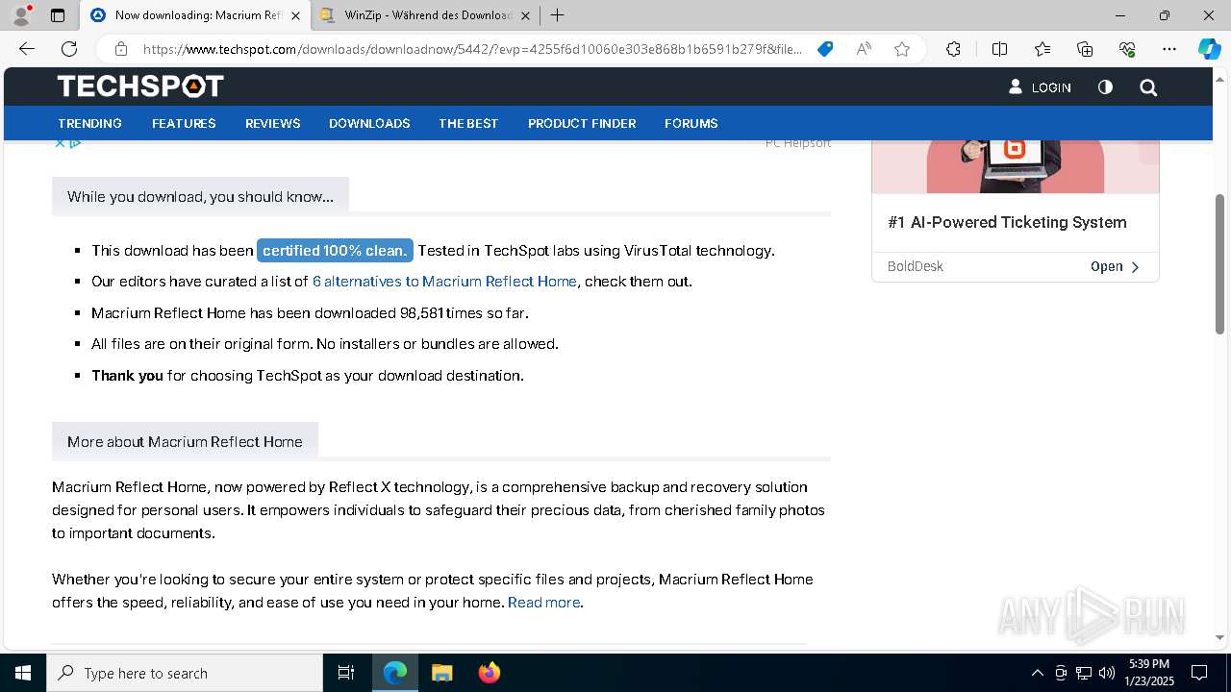1231x692 pixels.
Task: Click the scroll down arrow
Action: pyautogui.click(x=1219, y=637)
